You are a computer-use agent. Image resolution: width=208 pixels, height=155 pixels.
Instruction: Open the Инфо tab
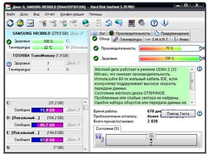point(181,39)
